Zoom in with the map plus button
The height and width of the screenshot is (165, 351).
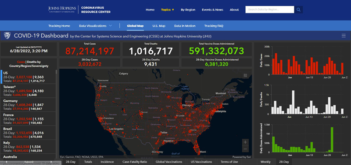[245, 142]
